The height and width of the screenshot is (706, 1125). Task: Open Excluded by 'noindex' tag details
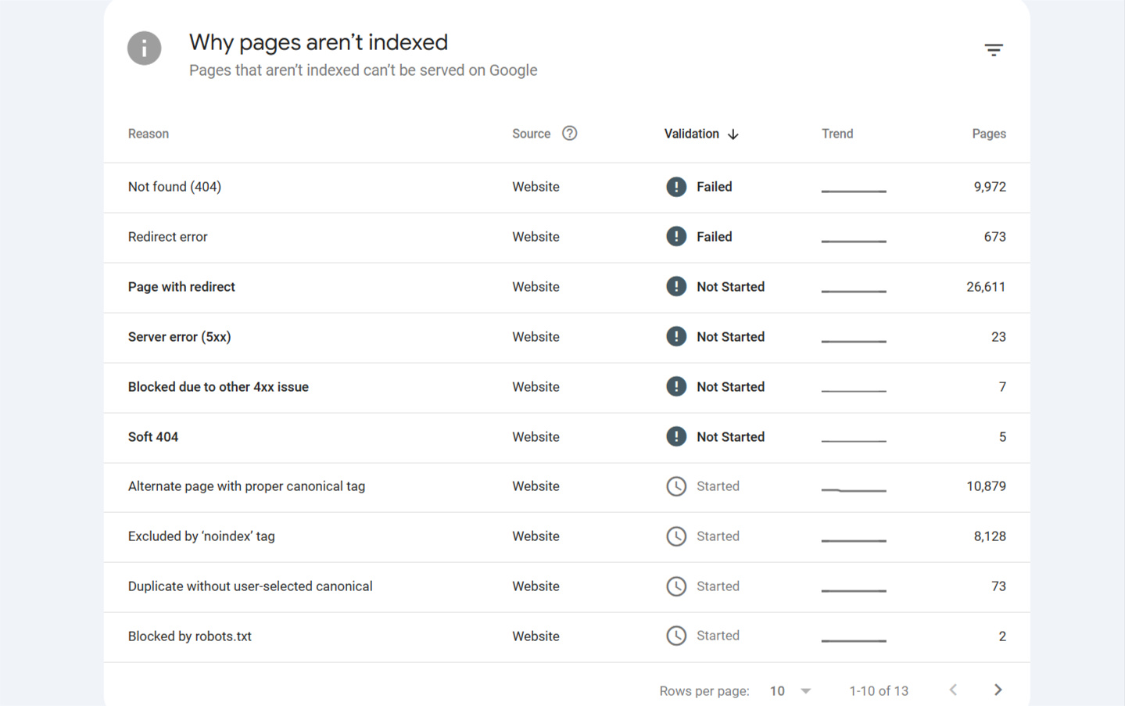pyautogui.click(x=201, y=536)
